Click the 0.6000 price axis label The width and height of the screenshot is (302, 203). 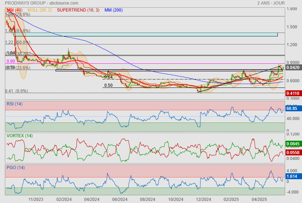click(x=293, y=80)
